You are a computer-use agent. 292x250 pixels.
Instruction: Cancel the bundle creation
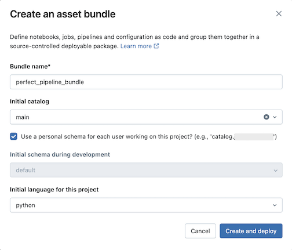[200, 231]
